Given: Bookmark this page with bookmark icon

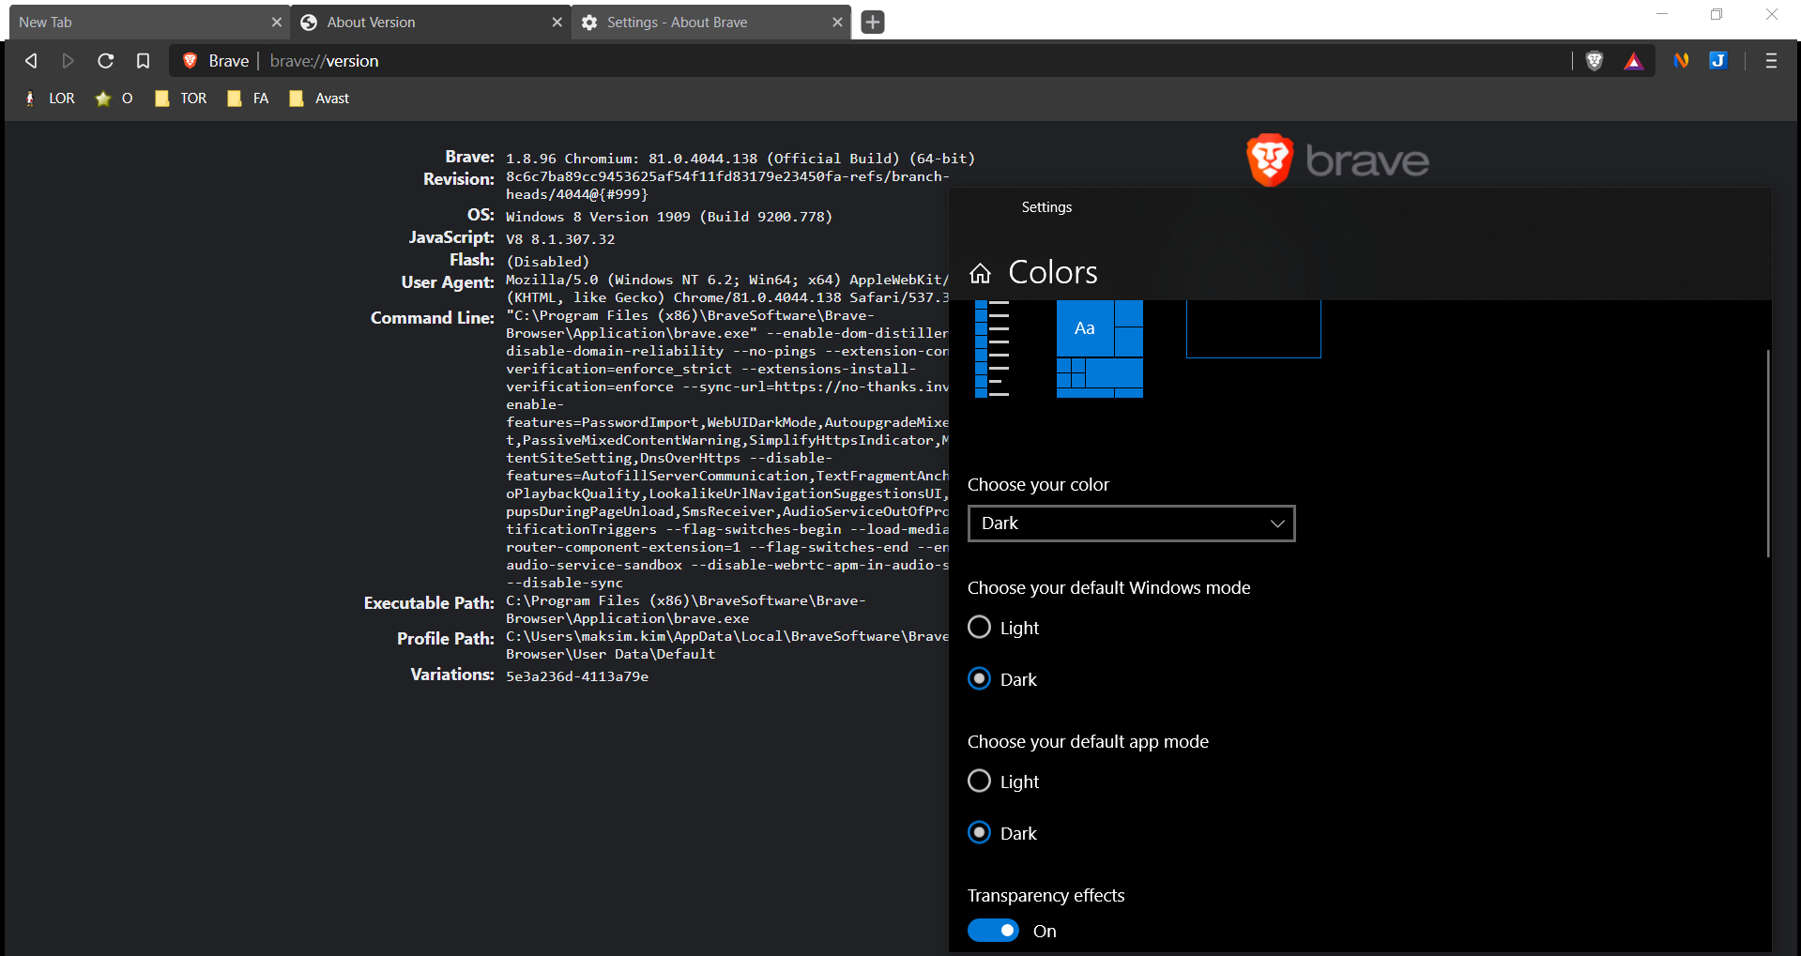Looking at the screenshot, I should (x=143, y=61).
